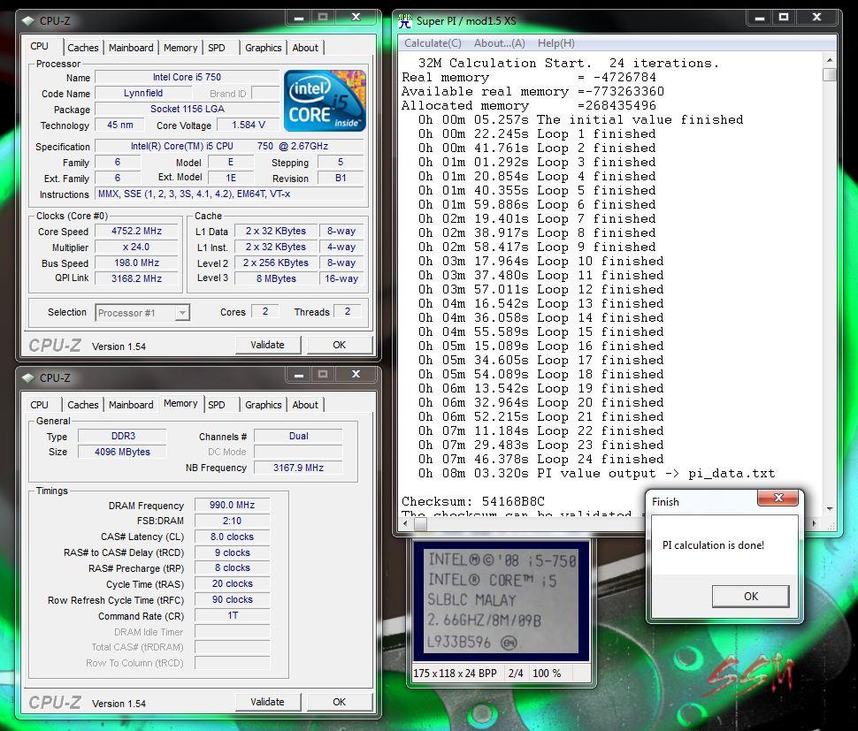Click the Intel i5-750 chip photo thumbnail

502,600
